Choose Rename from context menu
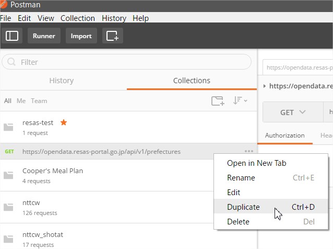 click(x=271, y=177)
